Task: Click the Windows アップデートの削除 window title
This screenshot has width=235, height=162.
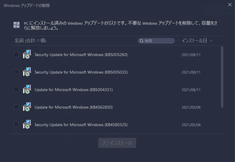Action: pos(27,5)
